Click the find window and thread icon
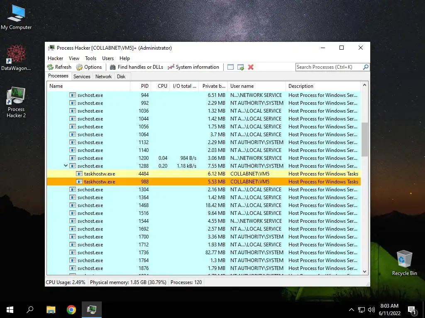This screenshot has height=318, width=425. click(240, 67)
